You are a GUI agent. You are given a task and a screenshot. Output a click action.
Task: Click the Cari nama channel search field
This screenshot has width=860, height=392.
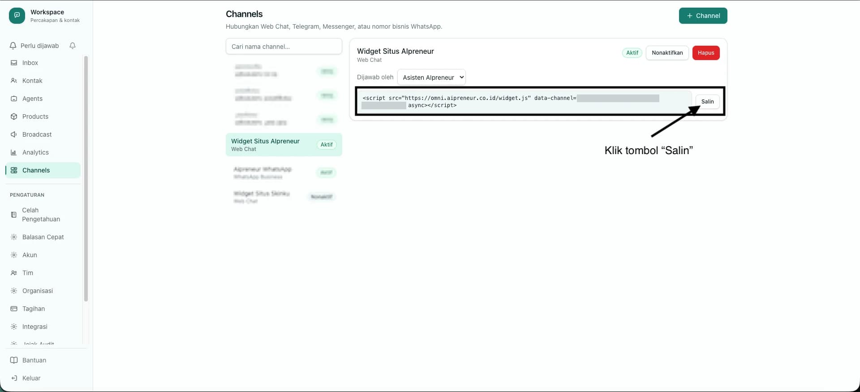pos(284,46)
